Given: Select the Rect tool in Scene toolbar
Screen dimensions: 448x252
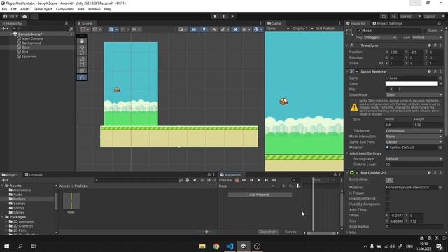Looking at the screenshot, I should click(82, 65).
